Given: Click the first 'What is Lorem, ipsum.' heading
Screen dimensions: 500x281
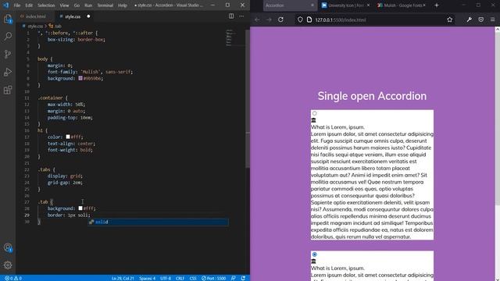Looking at the screenshot, I should click(x=337, y=127).
